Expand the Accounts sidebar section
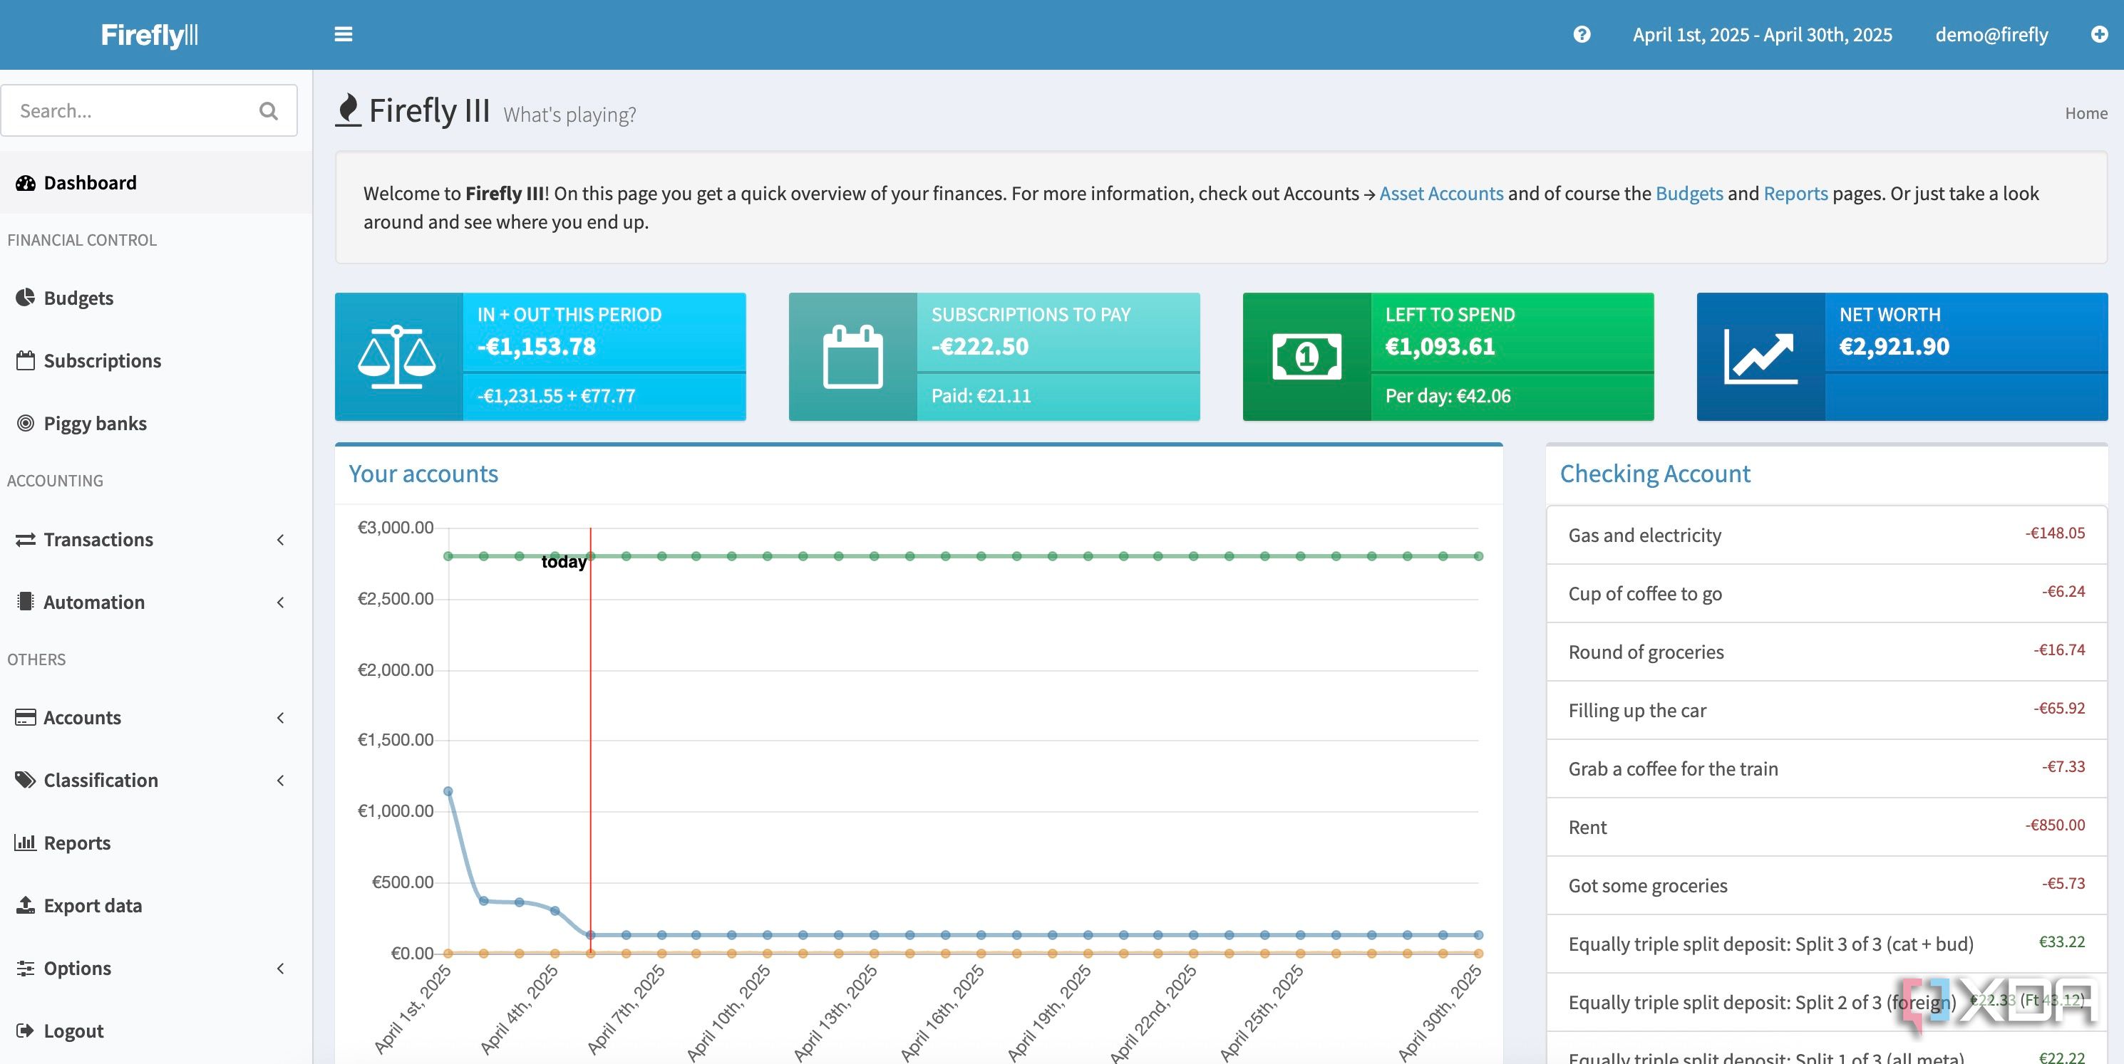The width and height of the screenshot is (2124, 1064). pyautogui.click(x=83, y=718)
